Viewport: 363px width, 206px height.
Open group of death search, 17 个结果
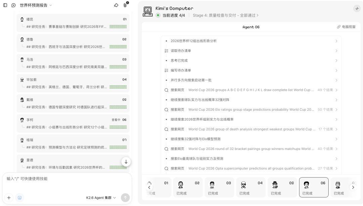coord(251,129)
